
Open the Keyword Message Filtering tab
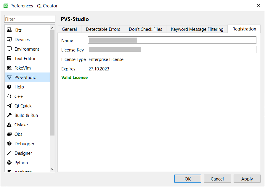pos(197,29)
